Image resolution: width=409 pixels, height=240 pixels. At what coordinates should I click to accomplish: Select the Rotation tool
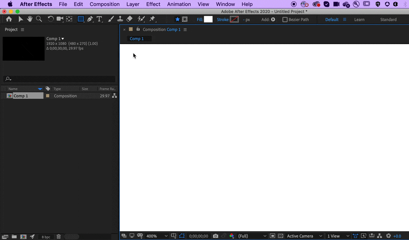coord(50,19)
